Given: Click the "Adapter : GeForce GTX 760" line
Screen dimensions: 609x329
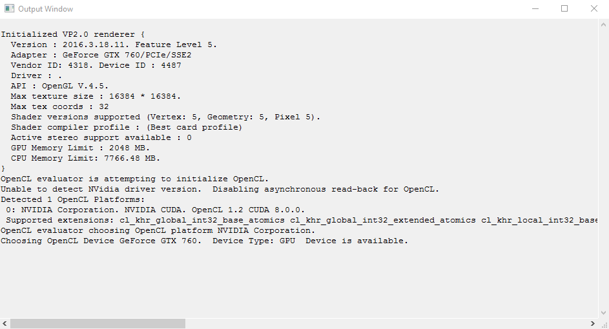Looking at the screenshot, I should click(101, 55).
